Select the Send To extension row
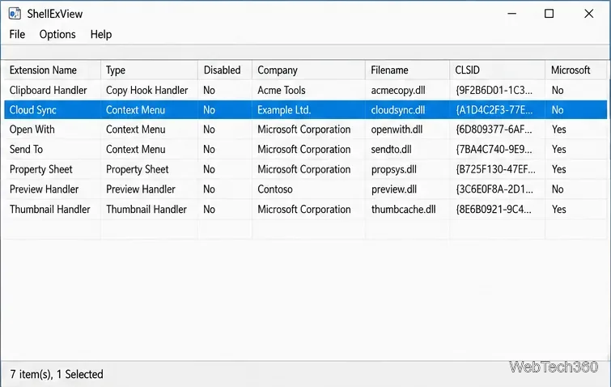The image size is (611, 387). pos(306,149)
